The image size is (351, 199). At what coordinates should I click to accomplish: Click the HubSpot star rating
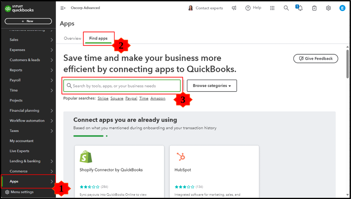(184, 187)
